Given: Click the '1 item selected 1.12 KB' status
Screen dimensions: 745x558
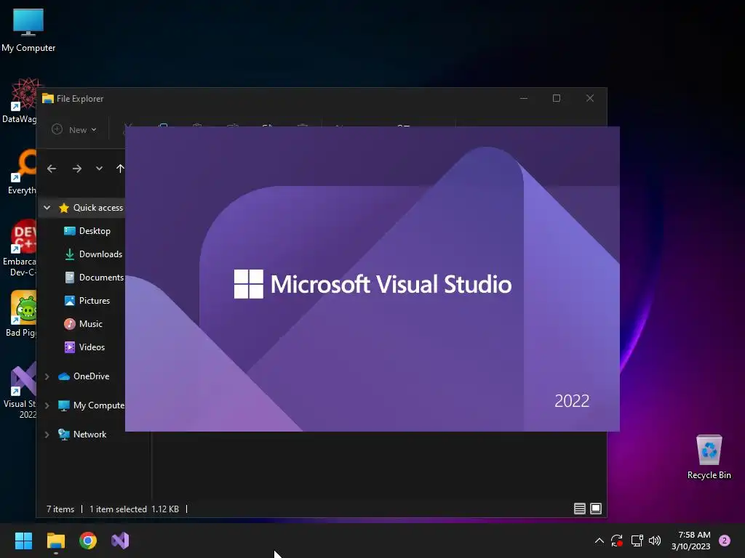Looking at the screenshot, I should (134, 509).
